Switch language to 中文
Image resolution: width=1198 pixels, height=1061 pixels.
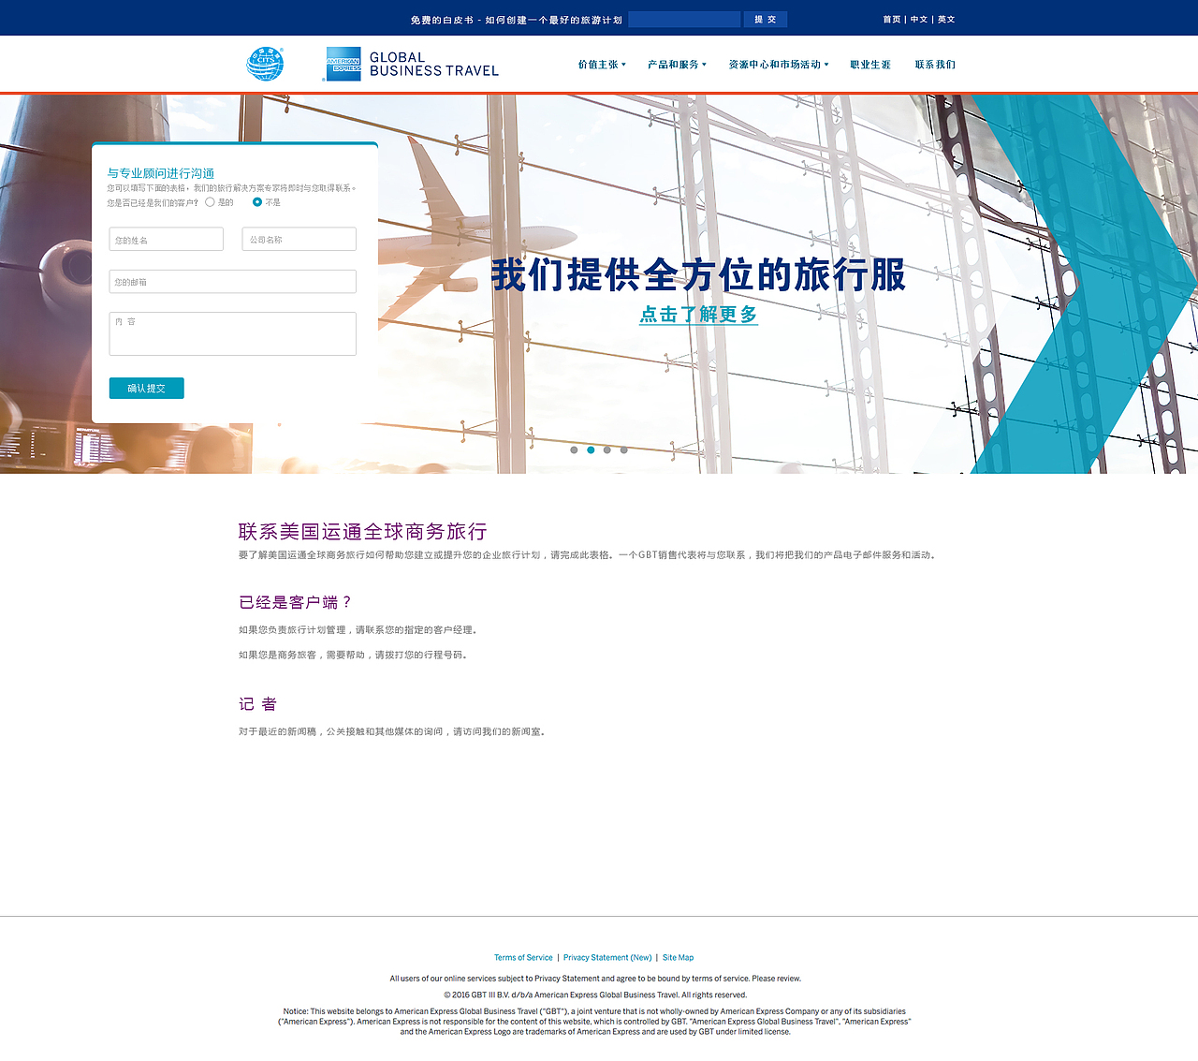[x=919, y=19]
